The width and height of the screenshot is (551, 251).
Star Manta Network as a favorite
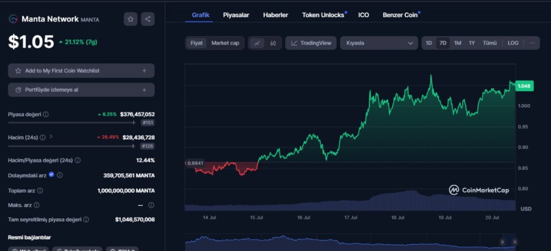(130, 19)
